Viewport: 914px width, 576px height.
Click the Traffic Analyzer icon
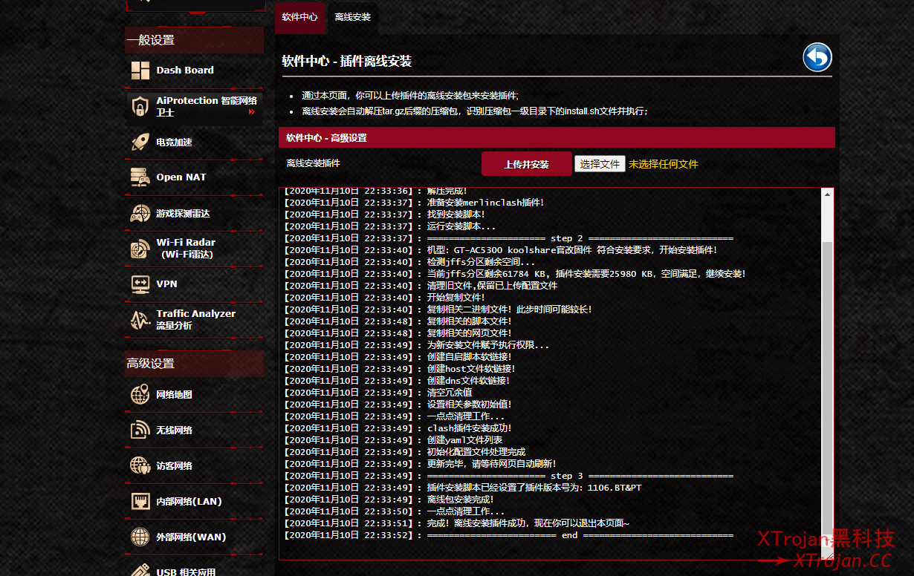(x=140, y=319)
